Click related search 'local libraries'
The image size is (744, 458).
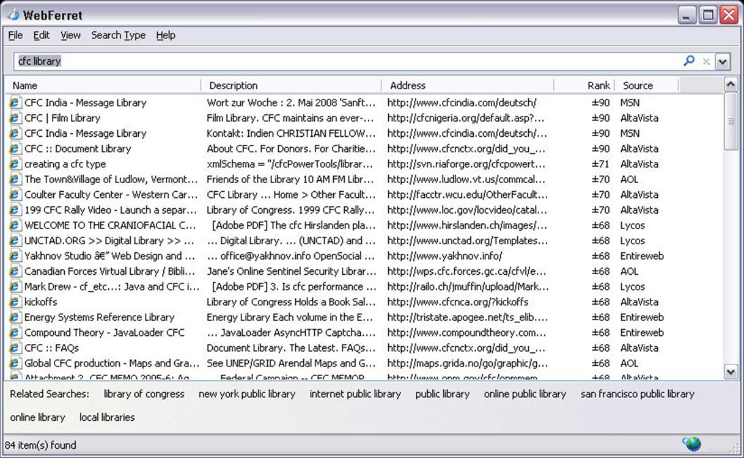pos(107,417)
